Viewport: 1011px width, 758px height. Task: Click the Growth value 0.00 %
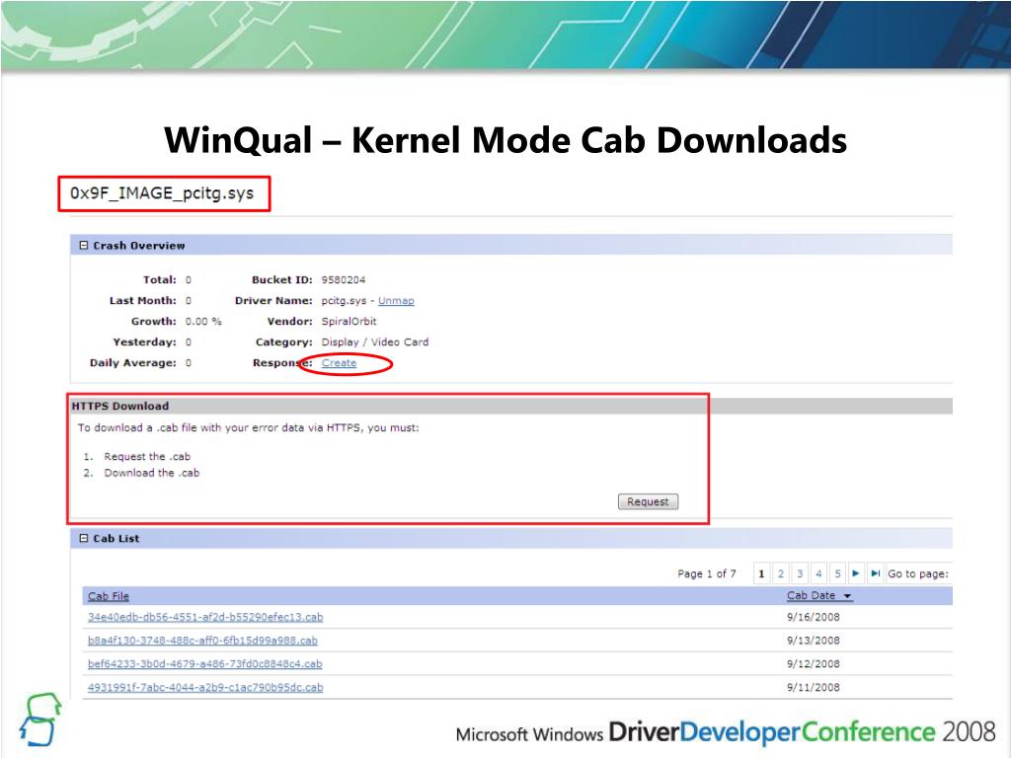coord(203,322)
